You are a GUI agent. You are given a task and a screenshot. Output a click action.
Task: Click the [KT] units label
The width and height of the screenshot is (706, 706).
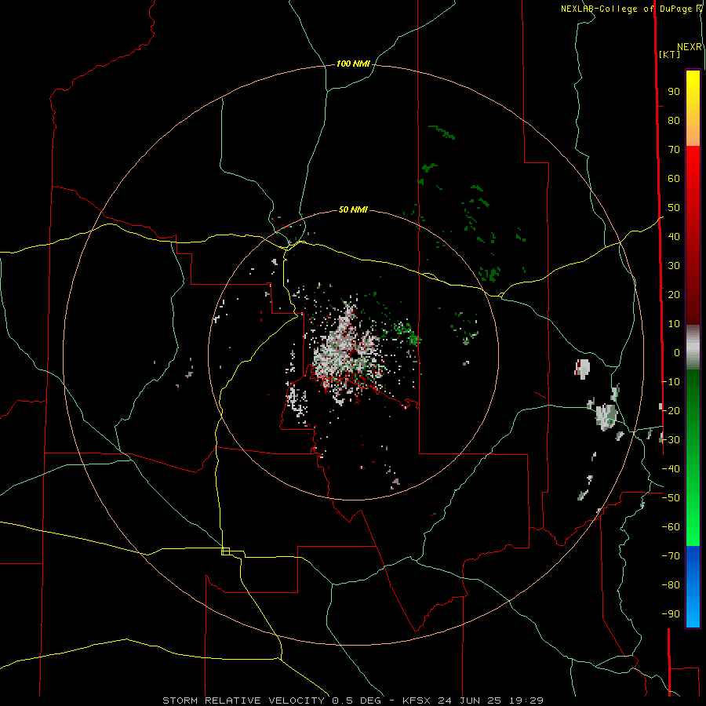click(x=670, y=54)
